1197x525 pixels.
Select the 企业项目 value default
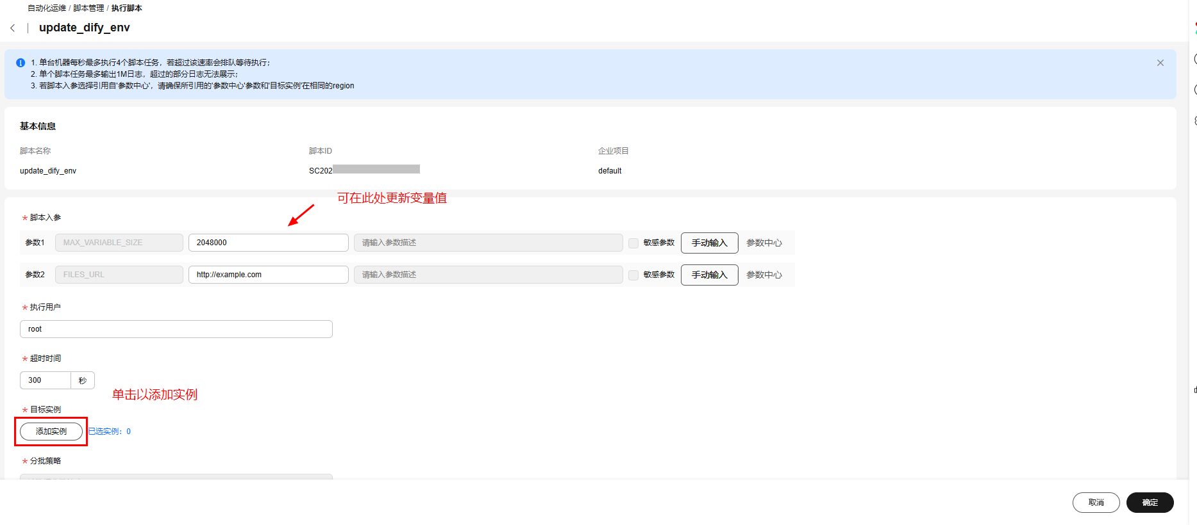click(x=610, y=171)
